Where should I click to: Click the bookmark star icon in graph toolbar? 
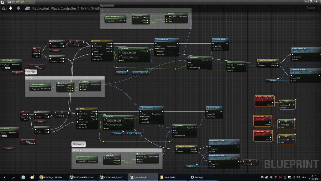click(x=4, y=8)
